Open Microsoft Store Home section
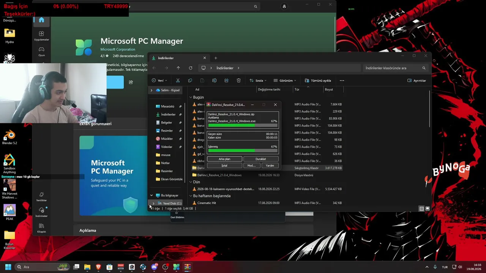 coord(41,20)
